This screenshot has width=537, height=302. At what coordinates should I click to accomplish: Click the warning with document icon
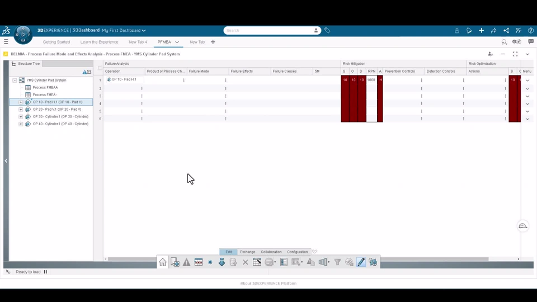[x=310, y=262]
